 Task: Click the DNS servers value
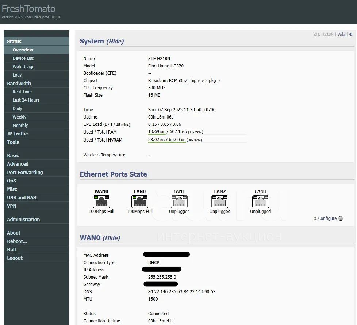[182, 291]
